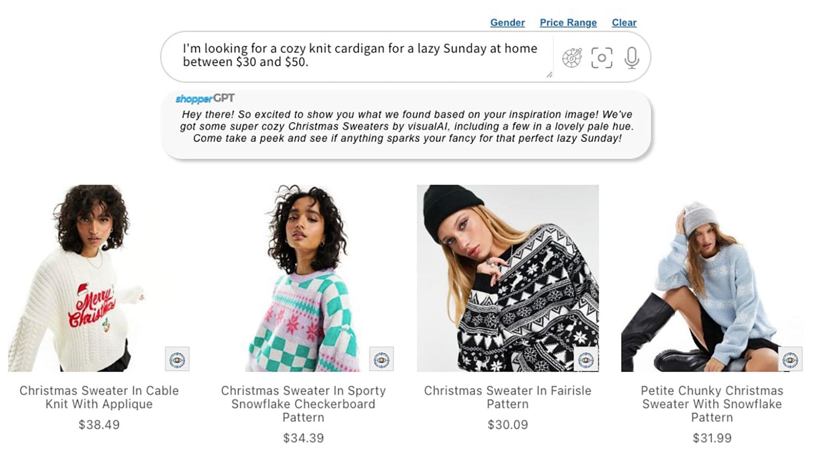
Task: Open the checkerboard snowflake sweater photo
Action: point(303,278)
